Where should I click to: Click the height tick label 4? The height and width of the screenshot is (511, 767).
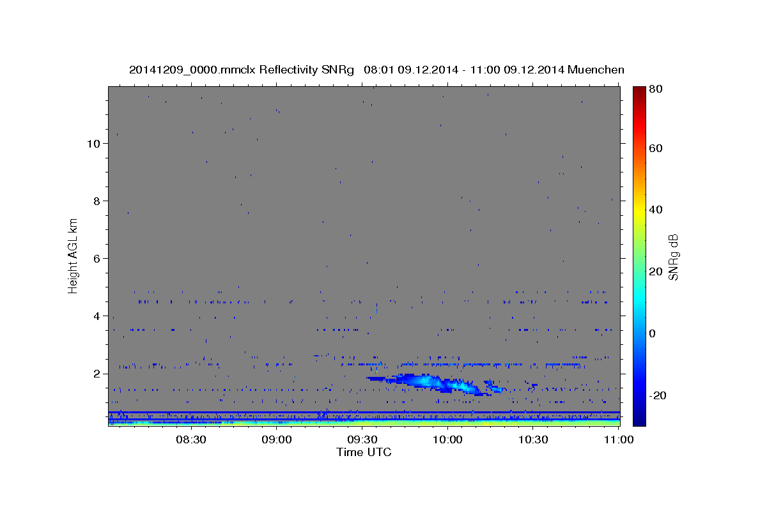click(x=97, y=316)
